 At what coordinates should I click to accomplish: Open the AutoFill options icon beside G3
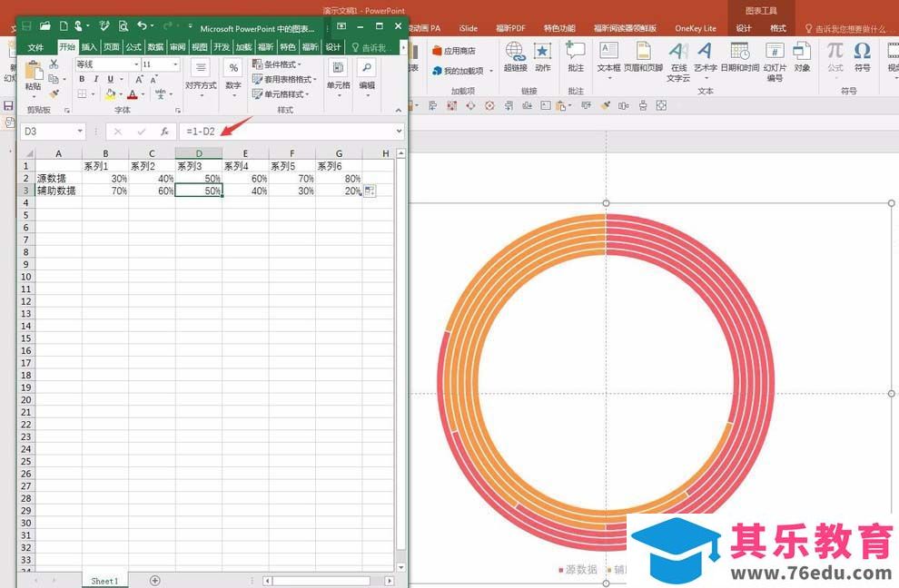(370, 191)
